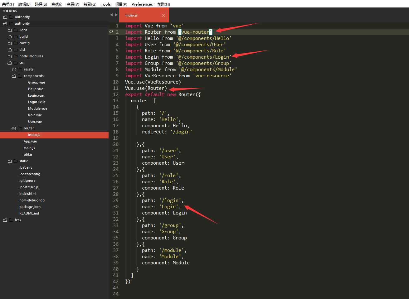Open the 菜单(F) menu
The width and height of the screenshot is (409, 299).
coord(8,4)
